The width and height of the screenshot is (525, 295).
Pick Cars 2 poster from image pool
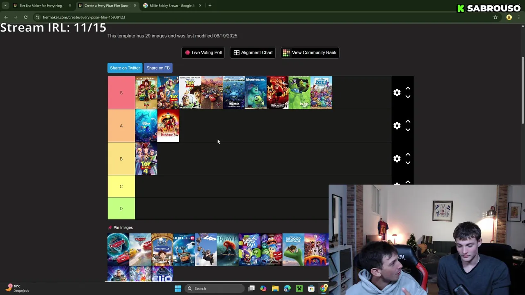[x=118, y=250]
